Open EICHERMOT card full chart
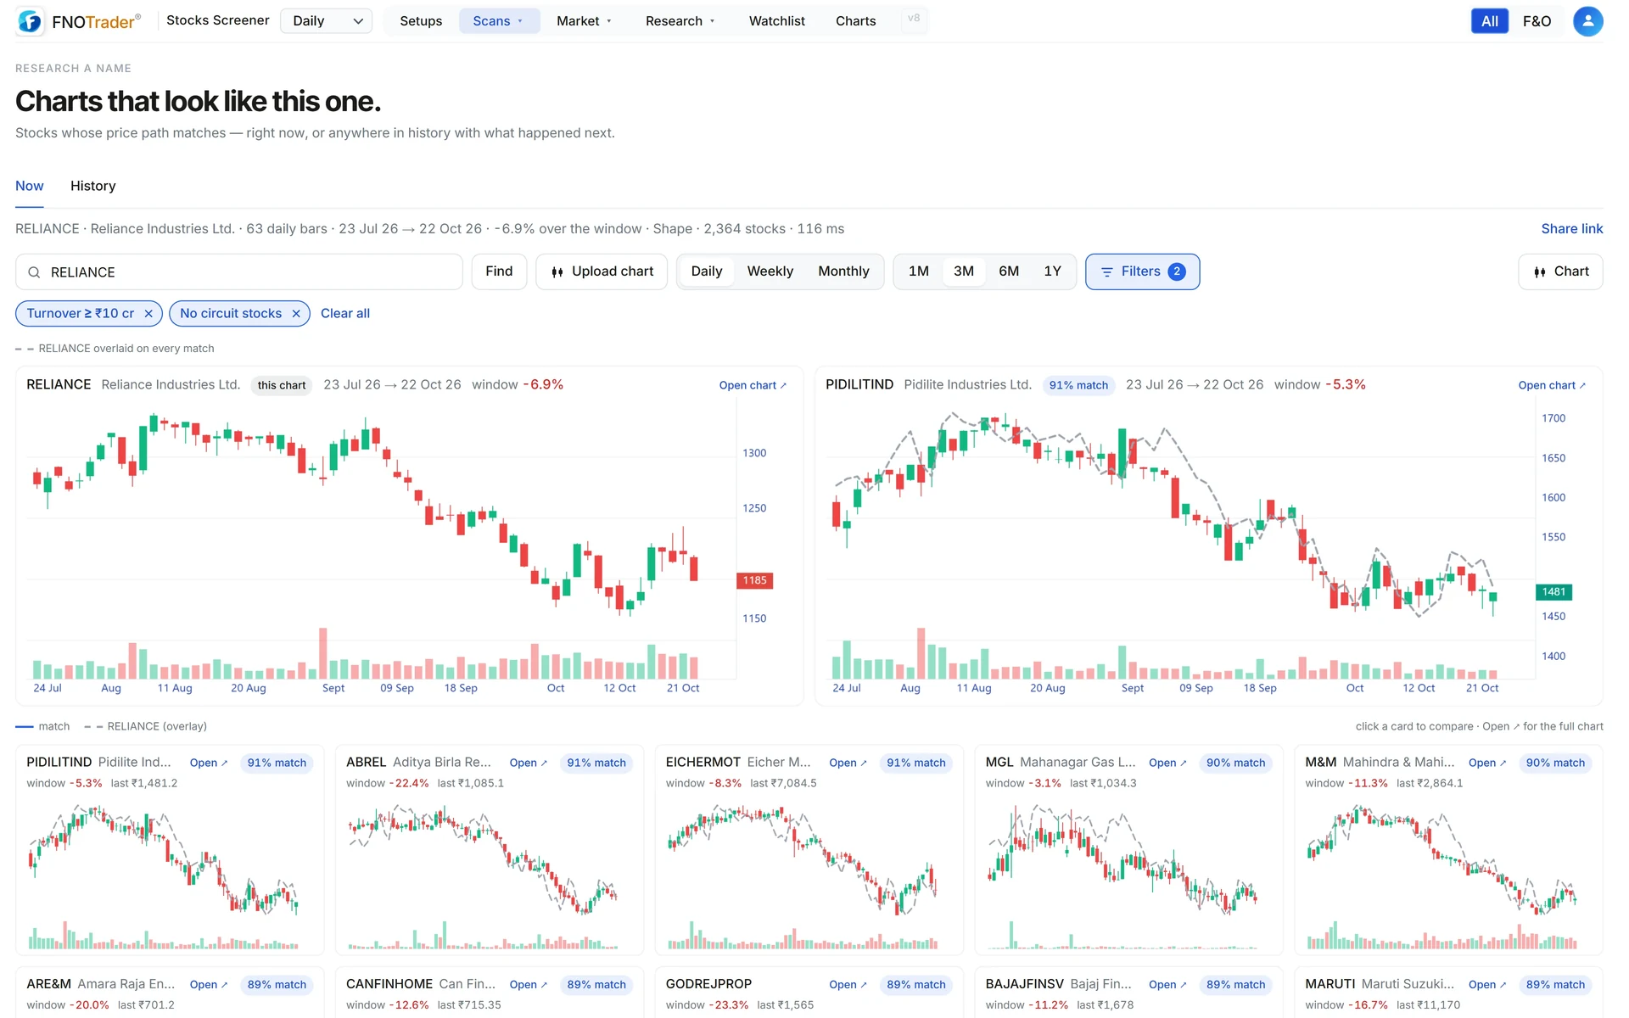This screenshot has height=1018, width=1629. click(848, 763)
